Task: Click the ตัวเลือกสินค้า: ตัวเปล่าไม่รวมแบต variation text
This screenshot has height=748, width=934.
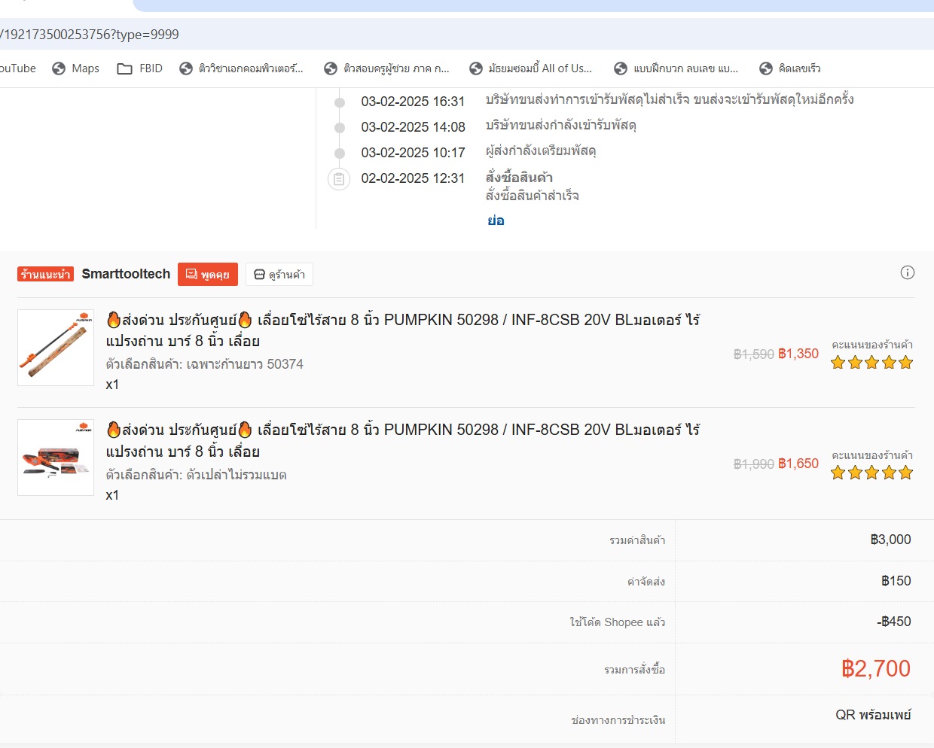Action: (196, 475)
